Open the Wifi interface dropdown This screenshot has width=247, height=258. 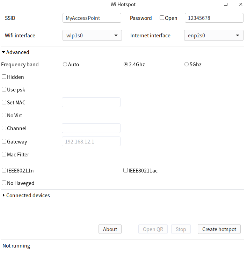pos(92,35)
